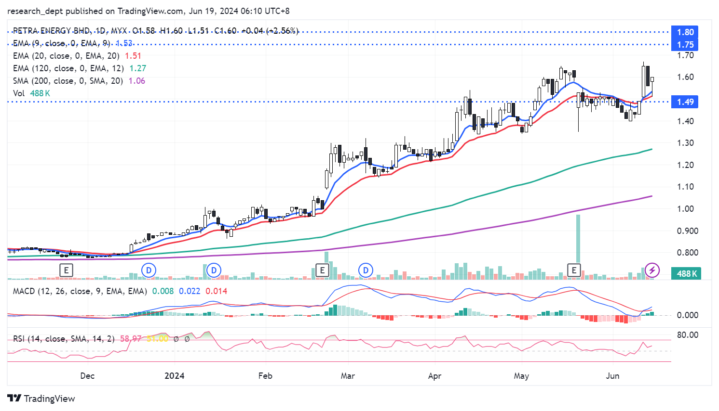719x411 pixels.
Task: Select the EMA 120 indicator legend
Action: coord(68,68)
